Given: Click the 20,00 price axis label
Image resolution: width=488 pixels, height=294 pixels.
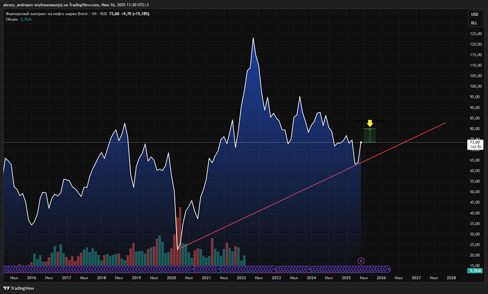Looking at the screenshot, I should (475, 255).
